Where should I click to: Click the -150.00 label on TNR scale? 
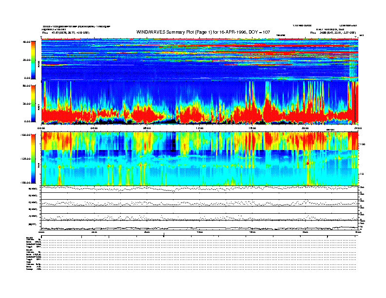pos(26,183)
